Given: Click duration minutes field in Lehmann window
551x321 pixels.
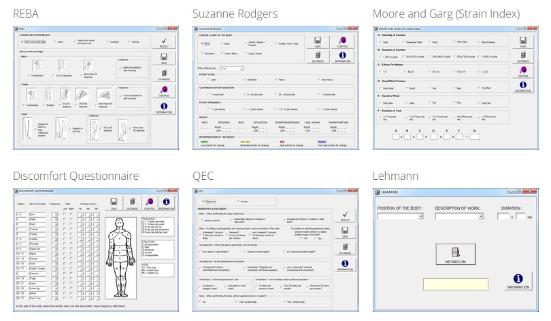Looking at the screenshot, I should (520, 216).
